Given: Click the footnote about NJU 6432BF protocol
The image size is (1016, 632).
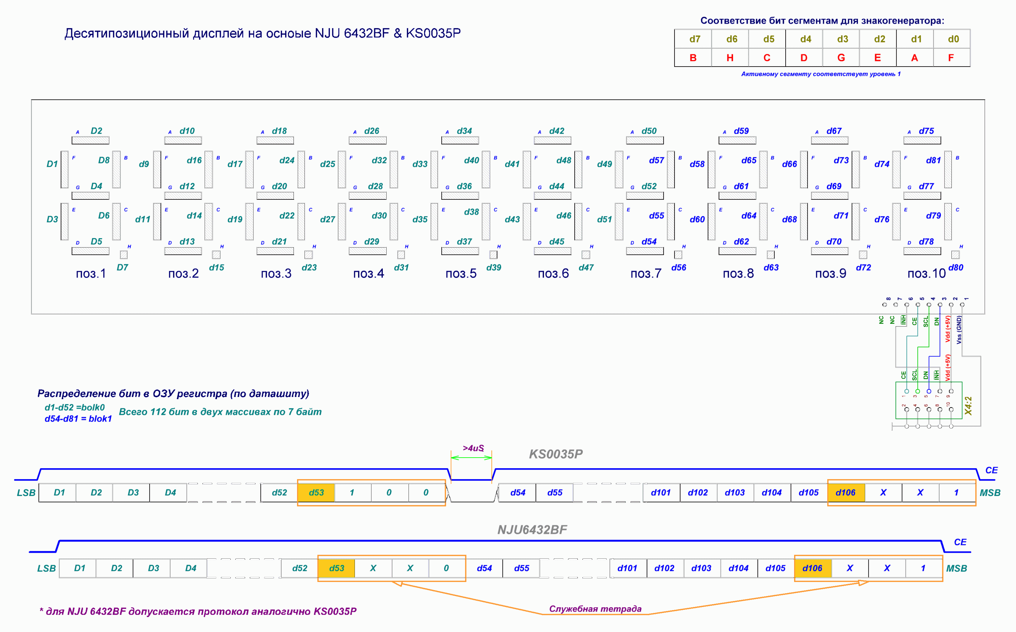Looking at the screenshot, I should point(198,612).
